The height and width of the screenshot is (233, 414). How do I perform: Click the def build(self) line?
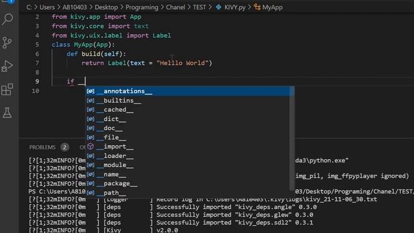96,54
